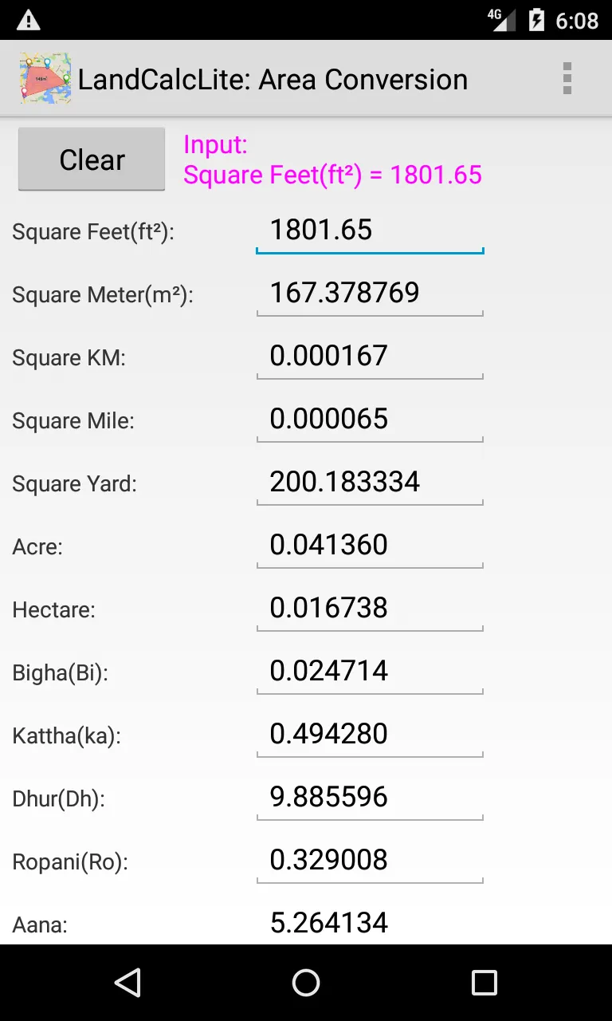Click the Clear button
Screen dimensions: 612x1021
click(92, 160)
